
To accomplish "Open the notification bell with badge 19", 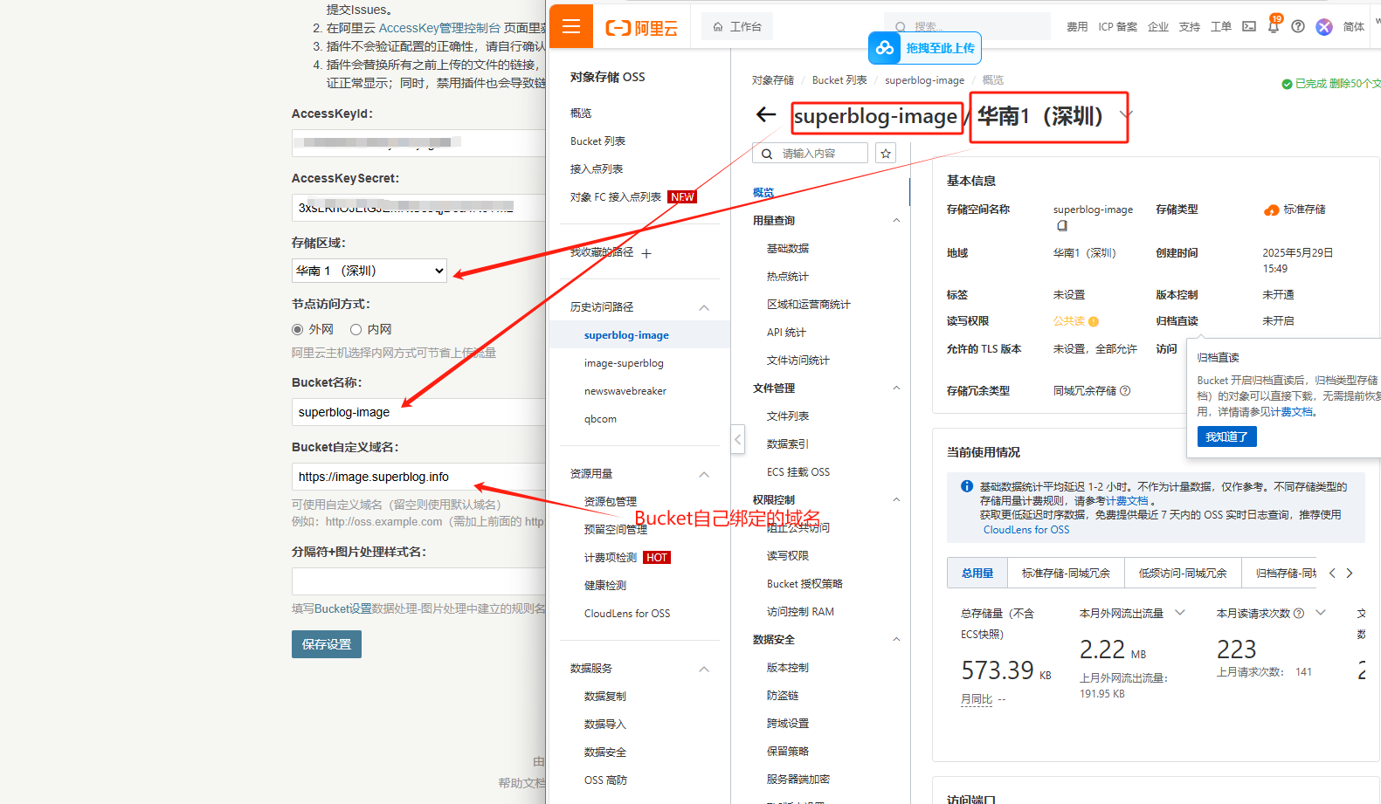I will tap(1274, 26).
